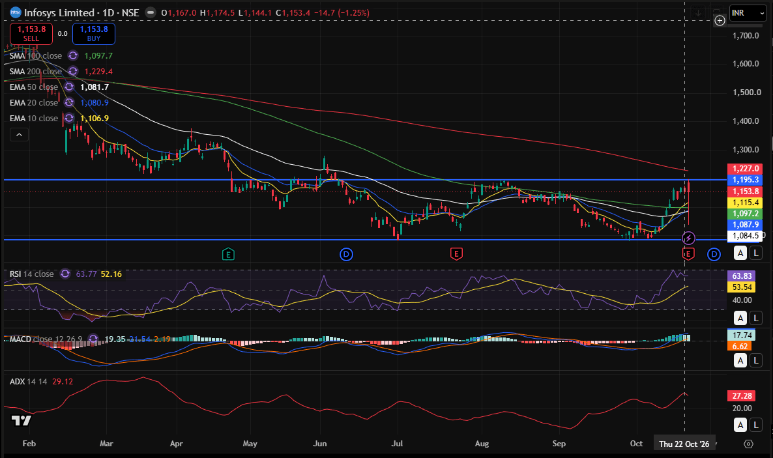Click the purple 63.83 RSI scale label
This screenshot has height=458, width=773.
click(x=742, y=276)
